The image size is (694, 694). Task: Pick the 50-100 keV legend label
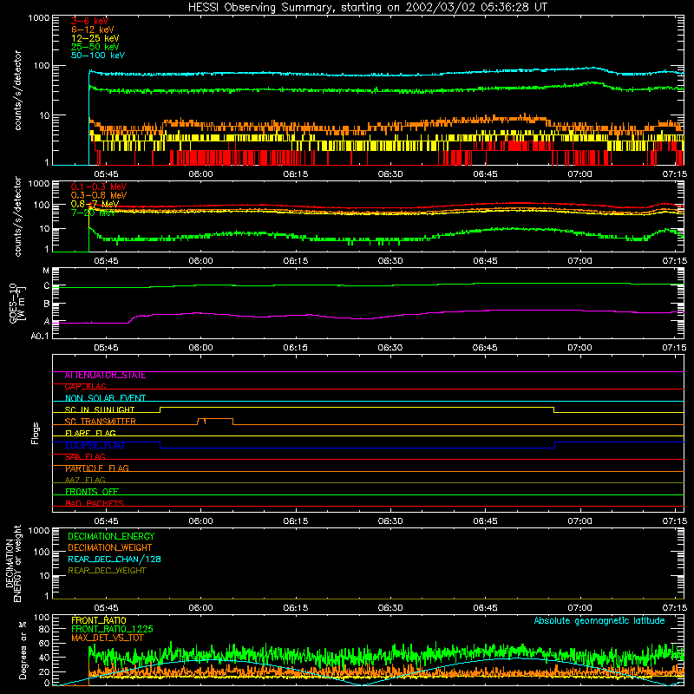[x=98, y=56]
